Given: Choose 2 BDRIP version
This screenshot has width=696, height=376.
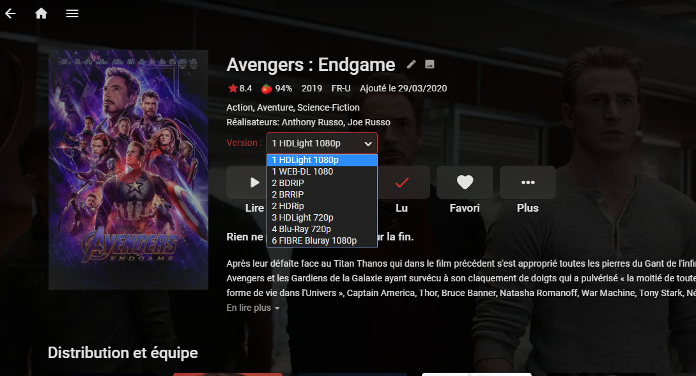Looking at the screenshot, I should (x=322, y=183).
